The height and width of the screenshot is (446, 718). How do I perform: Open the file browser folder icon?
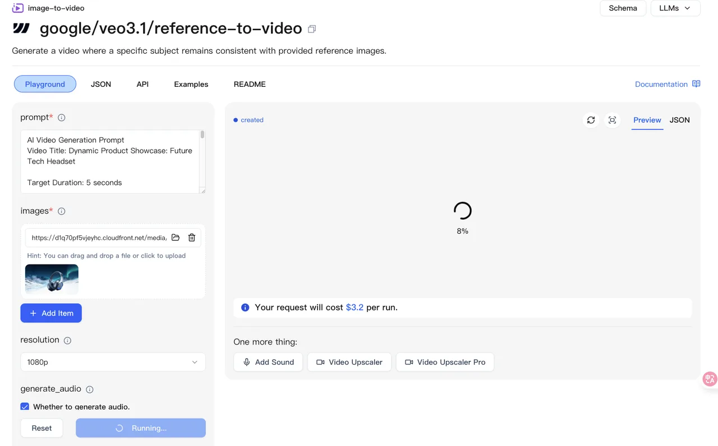pyautogui.click(x=176, y=238)
